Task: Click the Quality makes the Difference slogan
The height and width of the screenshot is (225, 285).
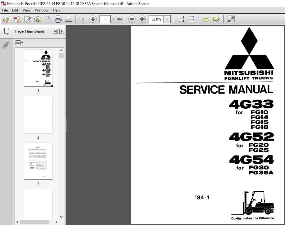Action: tap(252, 218)
